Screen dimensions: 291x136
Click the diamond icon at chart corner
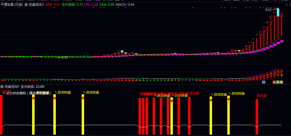click(287, 5)
